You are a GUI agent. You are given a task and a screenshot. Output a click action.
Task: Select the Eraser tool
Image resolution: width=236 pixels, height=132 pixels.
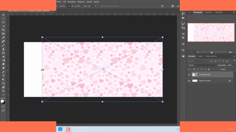[x=3, y=57]
